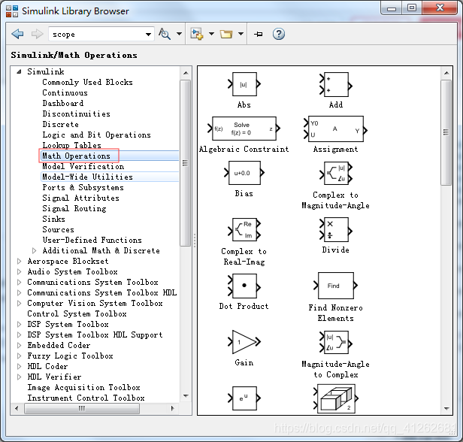Click the Complex to Real-Imag block icon
This screenshot has height=442, width=463.
tap(244, 230)
